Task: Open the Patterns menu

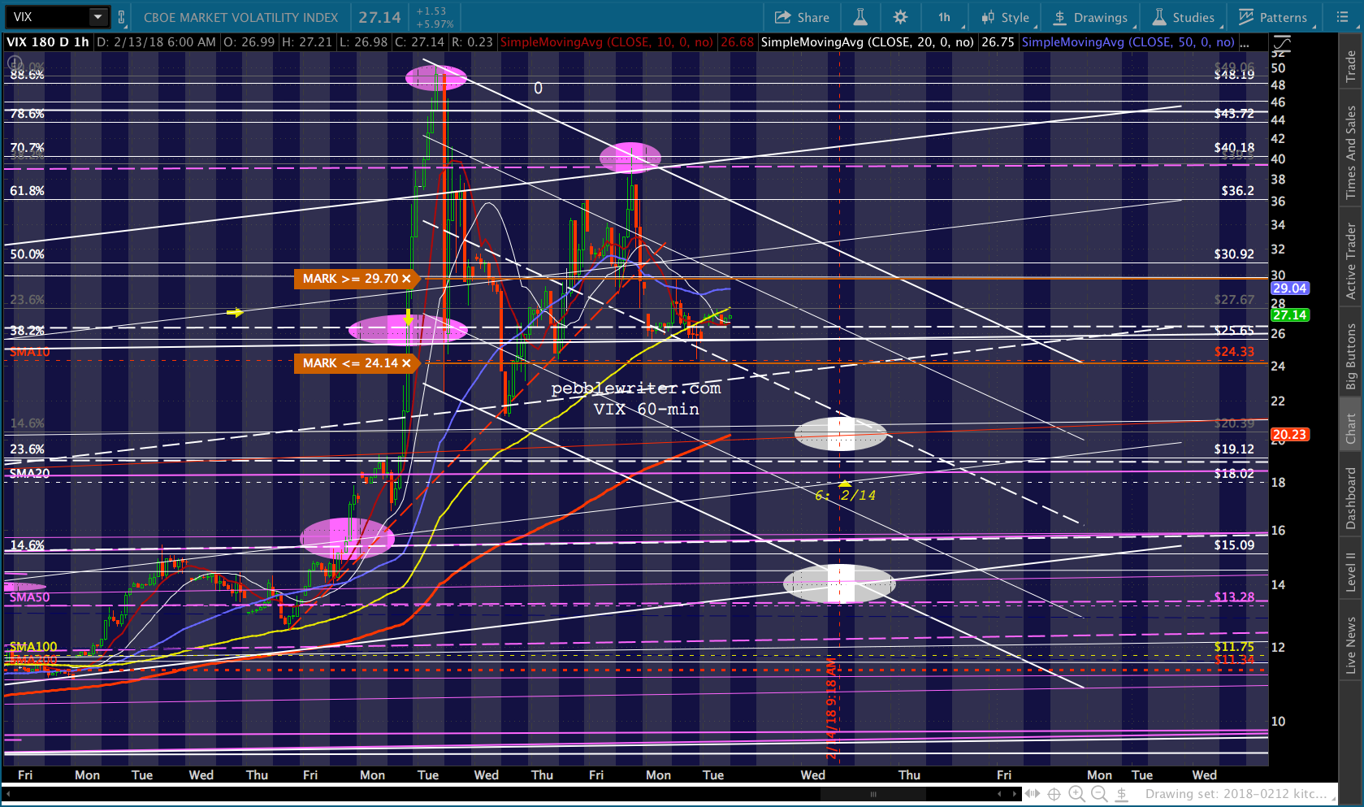Action: click(1273, 17)
